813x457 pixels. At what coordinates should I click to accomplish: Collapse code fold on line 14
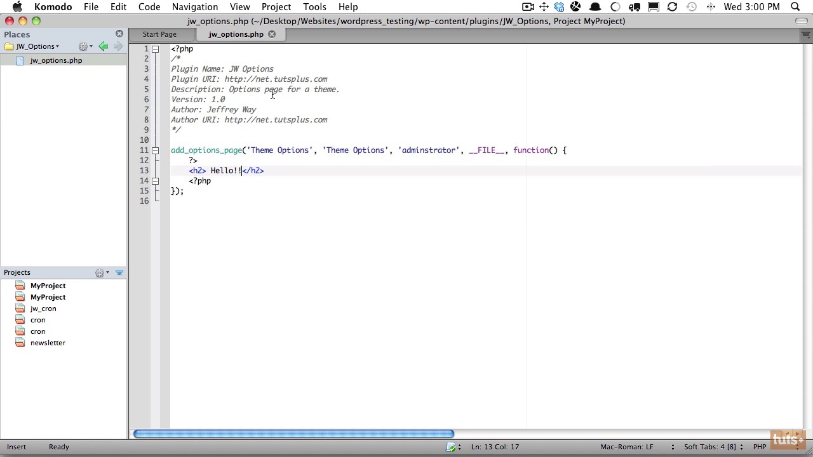click(x=155, y=181)
